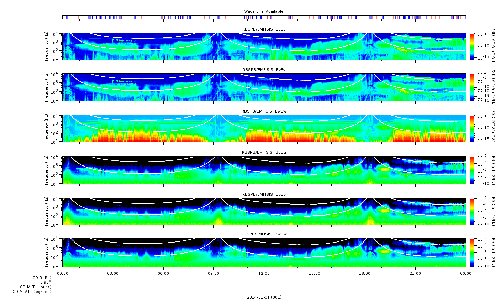Click the 12:00 time axis label
This screenshot has height=305, width=501.
264,273
